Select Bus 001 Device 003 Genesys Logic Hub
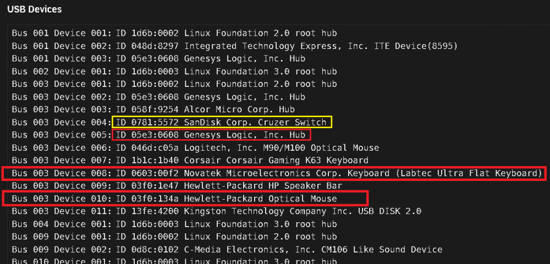The width and height of the screenshot is (550, 264). (158, 58)
